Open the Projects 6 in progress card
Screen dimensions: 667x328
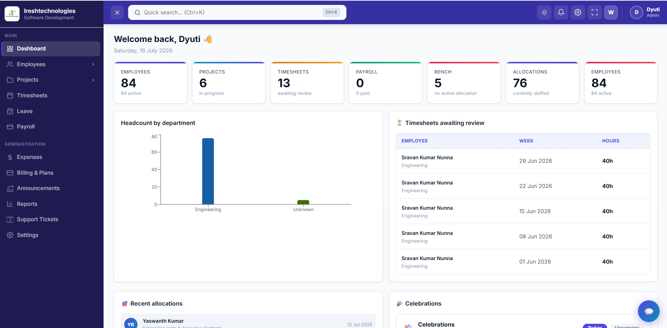tap(229, 83)
